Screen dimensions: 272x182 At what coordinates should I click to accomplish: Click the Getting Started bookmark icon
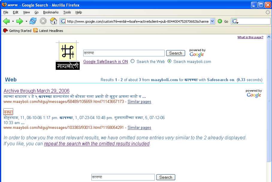pos(5,31)
